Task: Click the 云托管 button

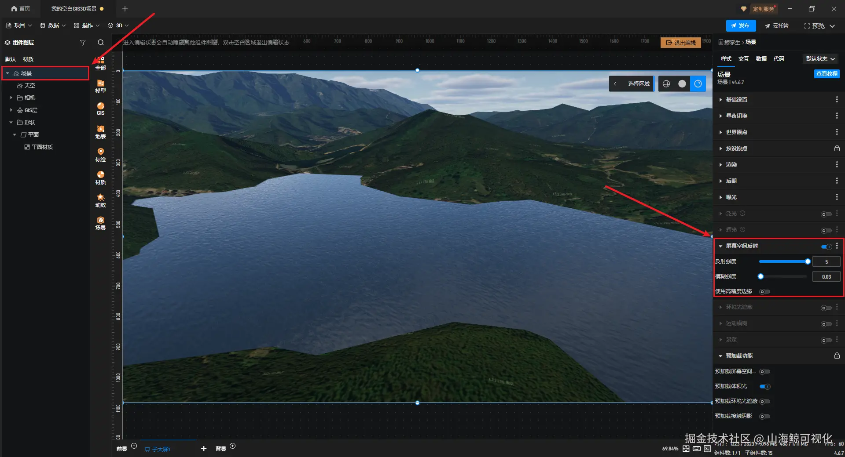Action: click(777, 25)
